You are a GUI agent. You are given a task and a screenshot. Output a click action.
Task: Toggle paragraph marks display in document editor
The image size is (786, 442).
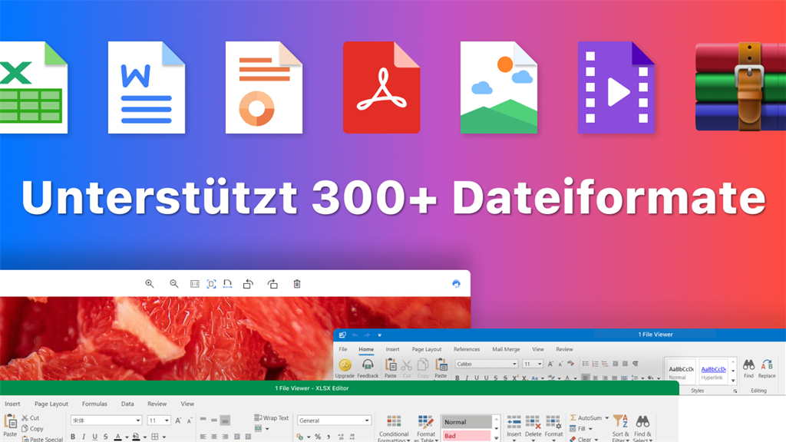635,364
